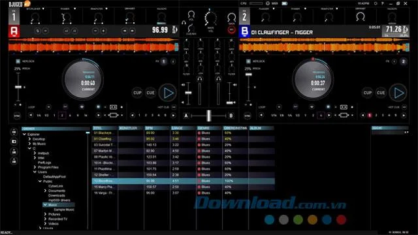
Task: Sort tracks by the TITEL column header
Action: tap(105, 128)
